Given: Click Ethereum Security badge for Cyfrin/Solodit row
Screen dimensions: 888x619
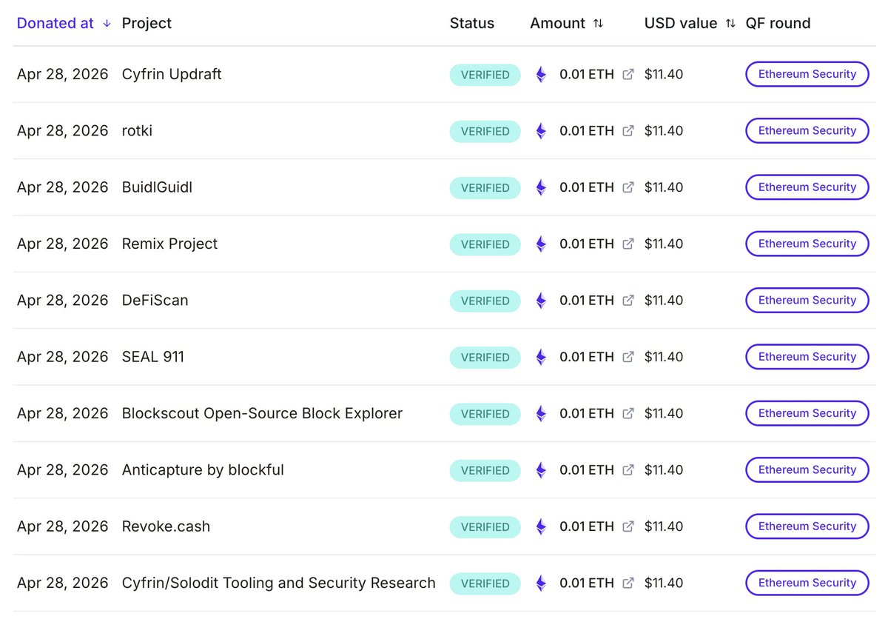Looking at the screenshot, I should (807, 583).
